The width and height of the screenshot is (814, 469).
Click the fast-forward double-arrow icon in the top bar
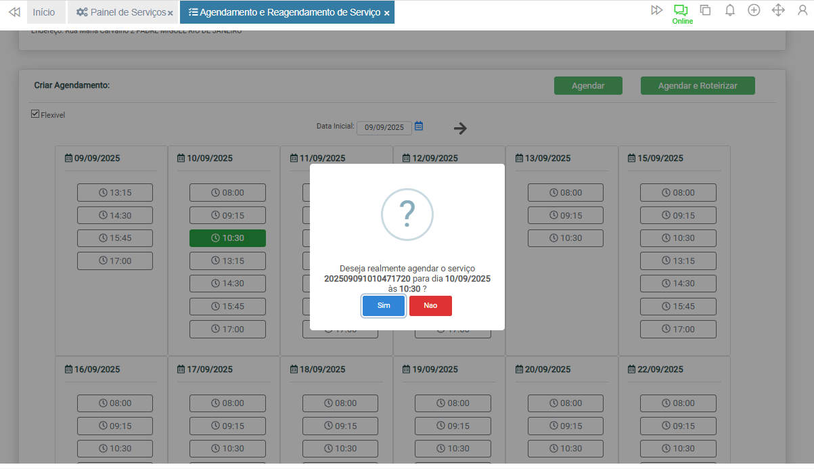click(656, 10)
